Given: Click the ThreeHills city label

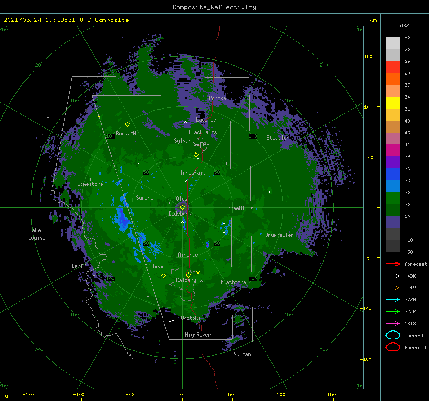Looking at the screenshot, I should tap(239, 208).
